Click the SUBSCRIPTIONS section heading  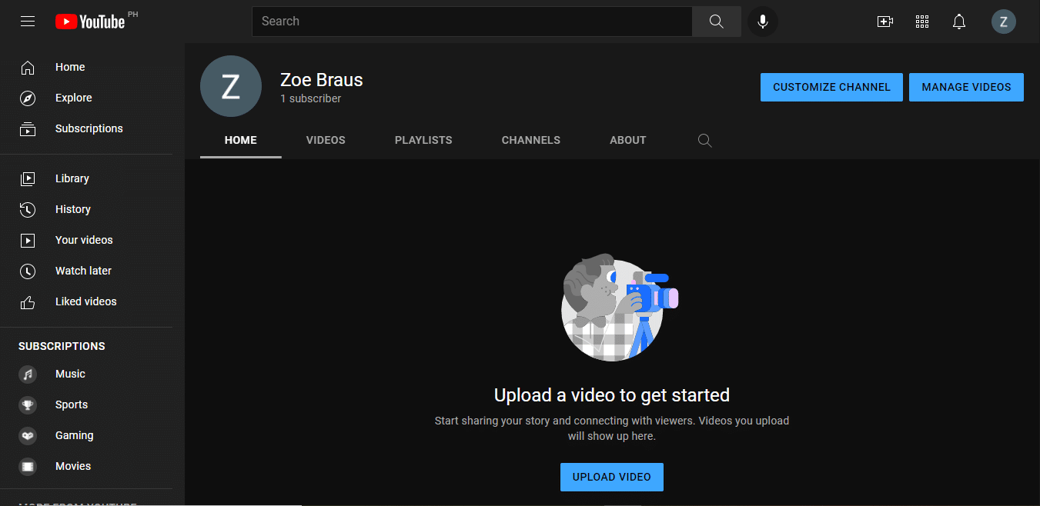(x=62, y=346)
